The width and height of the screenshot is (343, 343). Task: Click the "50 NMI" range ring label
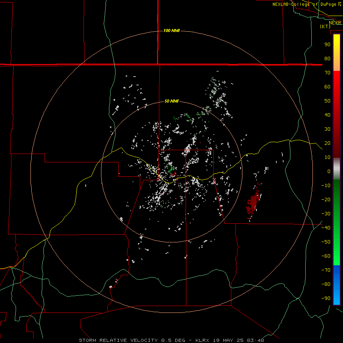point(171,101)
